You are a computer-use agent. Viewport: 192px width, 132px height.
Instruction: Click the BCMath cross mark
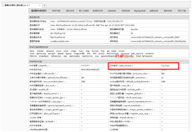coord(82,122)
